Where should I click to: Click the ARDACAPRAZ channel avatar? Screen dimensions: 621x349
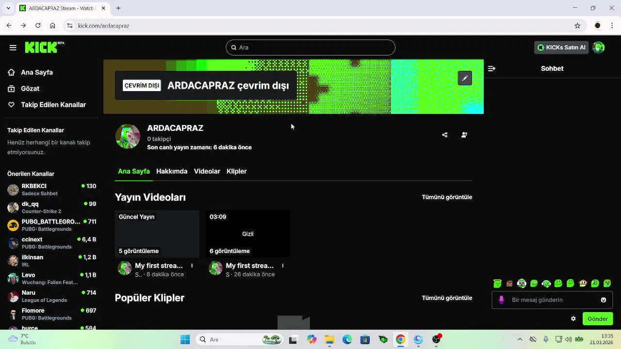click(128, 136)
